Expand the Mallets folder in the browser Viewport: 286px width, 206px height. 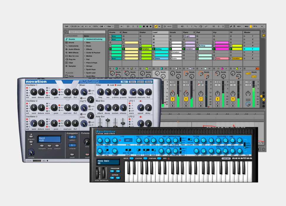85,56
